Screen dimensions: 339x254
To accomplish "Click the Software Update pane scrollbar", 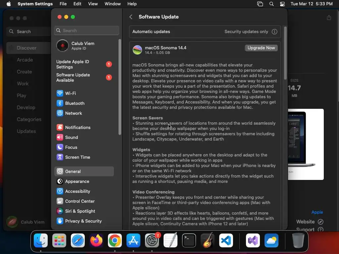I will [x=285, y=53].
